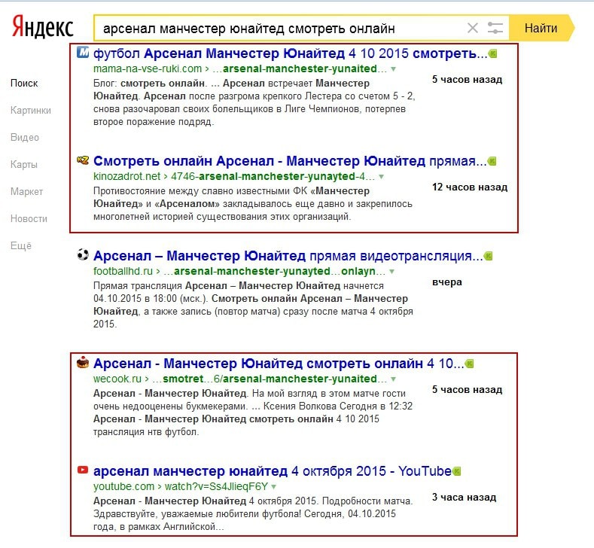Click the Yandex logo
This screenshot has width=594, height=548.
[43, 28]
